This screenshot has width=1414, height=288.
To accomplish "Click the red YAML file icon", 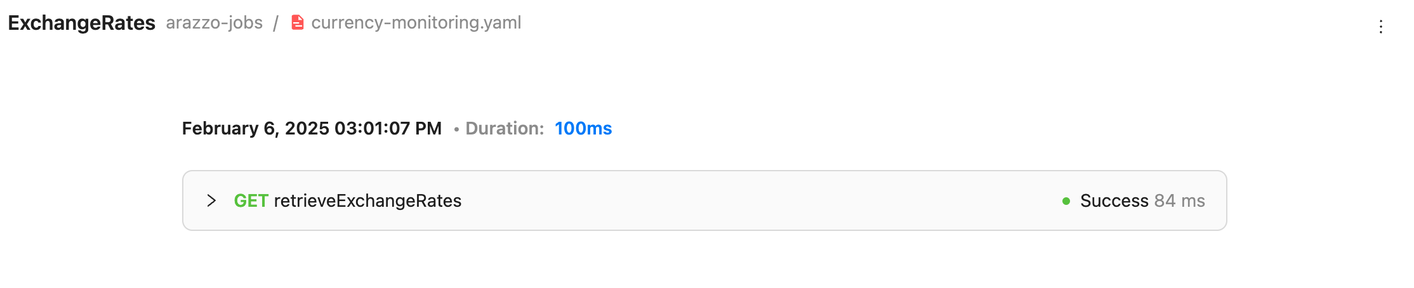I will pyautogui.click(x=297, y=23).
